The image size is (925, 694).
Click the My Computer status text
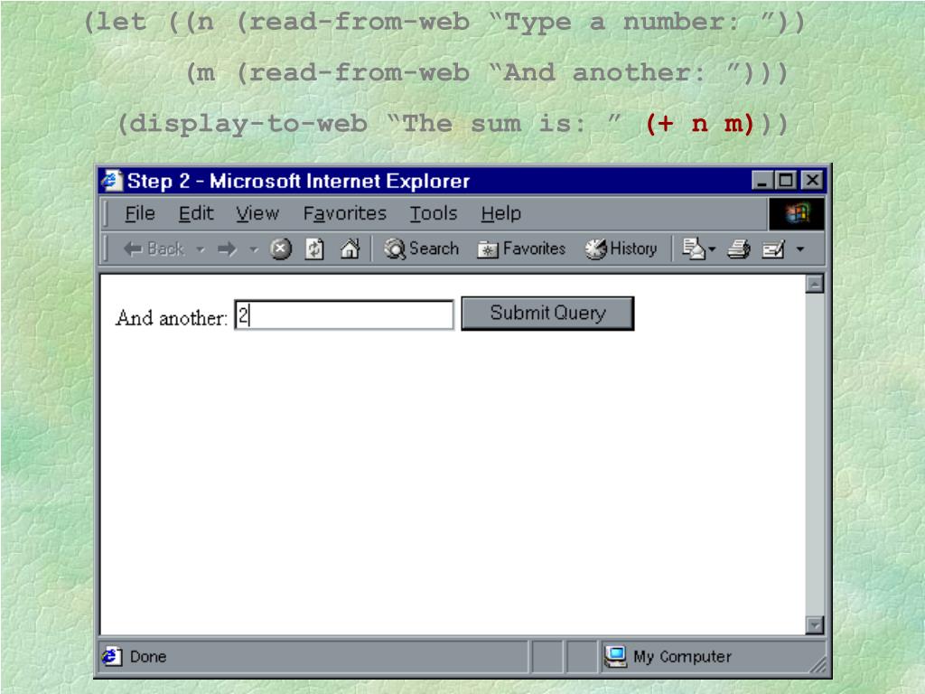coord(683,657)
